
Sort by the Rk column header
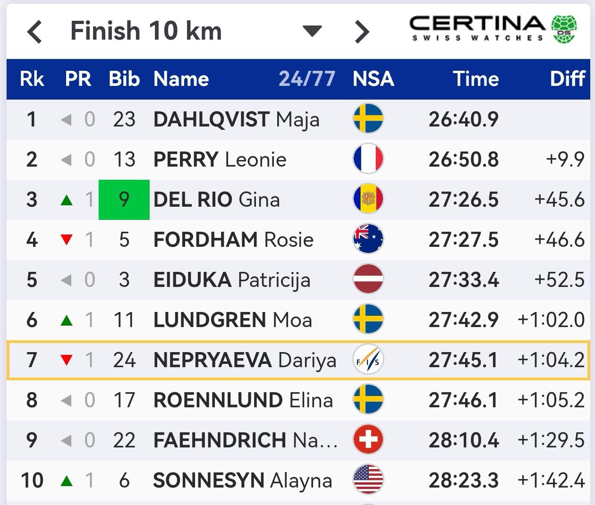(x=32, y=79)
